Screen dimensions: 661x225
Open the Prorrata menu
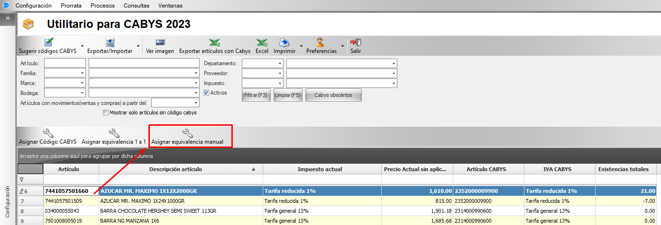(x=71, y=6)
